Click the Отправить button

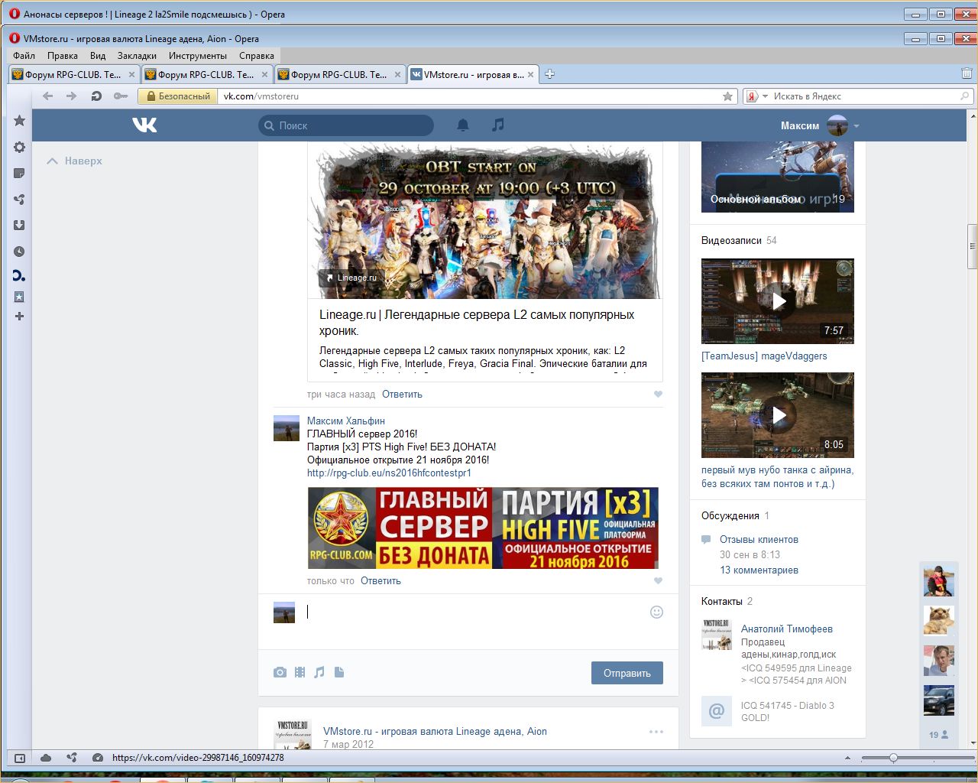coord(627,673)
